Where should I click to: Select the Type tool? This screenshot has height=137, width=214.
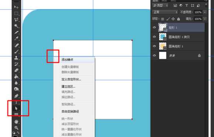click(16, 102)
